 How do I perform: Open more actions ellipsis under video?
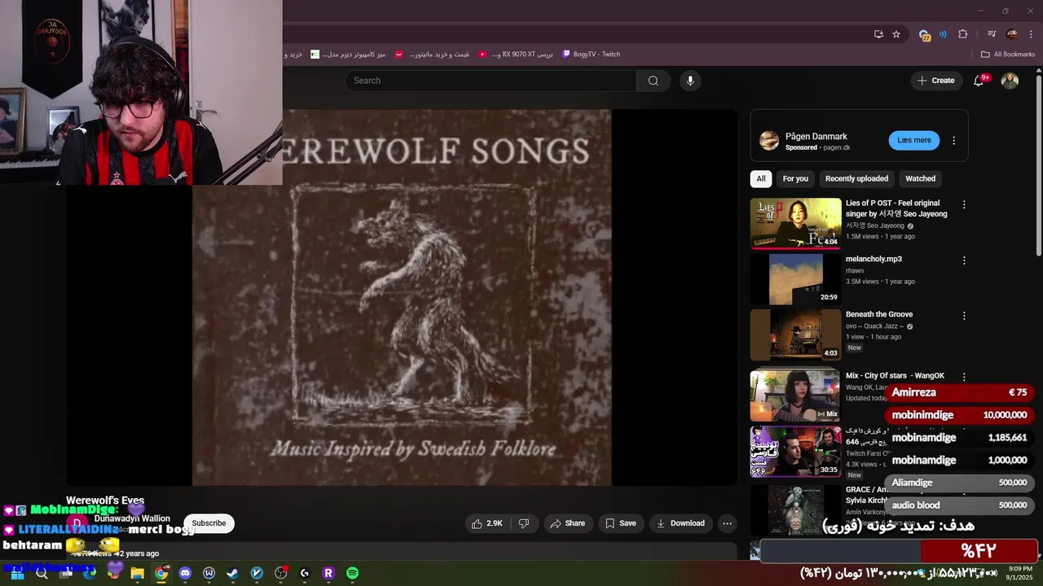coord(728,523)
